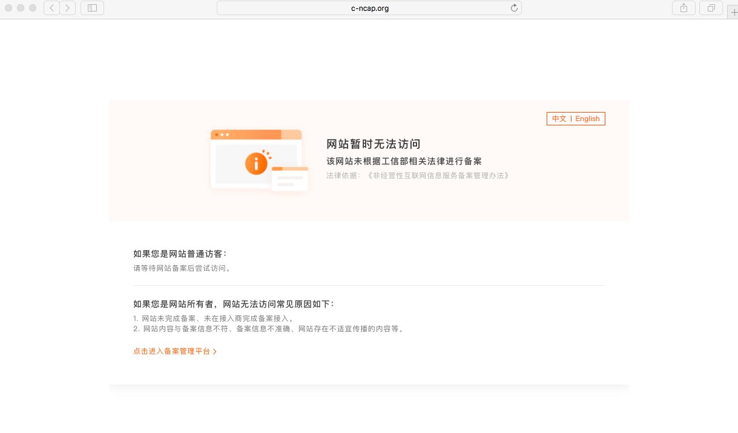
Task: Open a new tab with the plus icon
Action: 734,12
